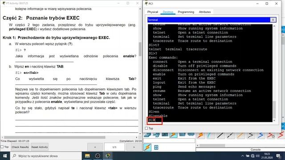Go to previous instruction page
The width and height of the screenshot is (285, 160).
95,147
